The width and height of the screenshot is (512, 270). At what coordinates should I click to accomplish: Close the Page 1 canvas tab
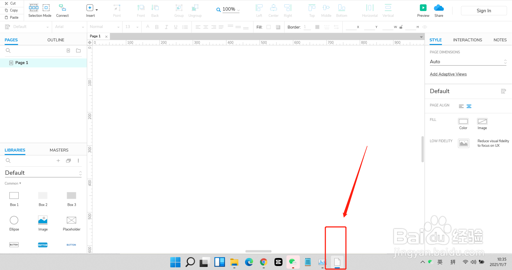click(x=106, y=37)
